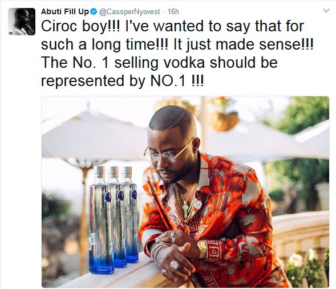Click the gold watch in the photo

[202, 249]
